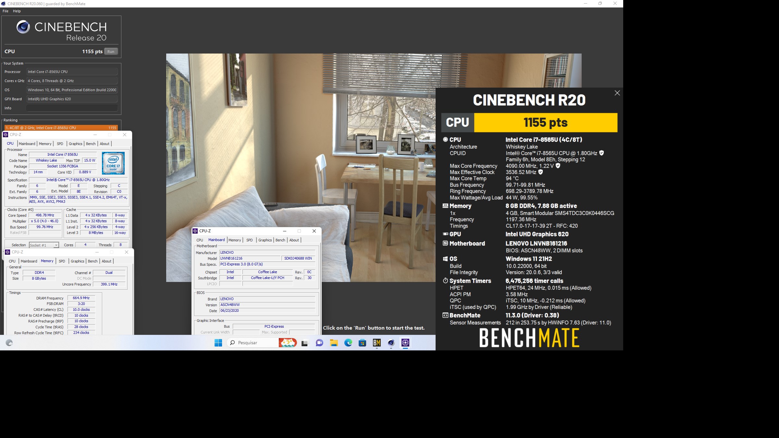The width and height of the screenshot is (779, 438).
Task: Click the Processor field Intel Core i7-8565U CPU
Action: pyautogui.click(x=72, y=72)
